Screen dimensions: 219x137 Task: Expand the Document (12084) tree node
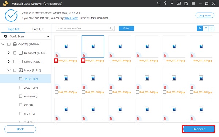coord(9,53)
